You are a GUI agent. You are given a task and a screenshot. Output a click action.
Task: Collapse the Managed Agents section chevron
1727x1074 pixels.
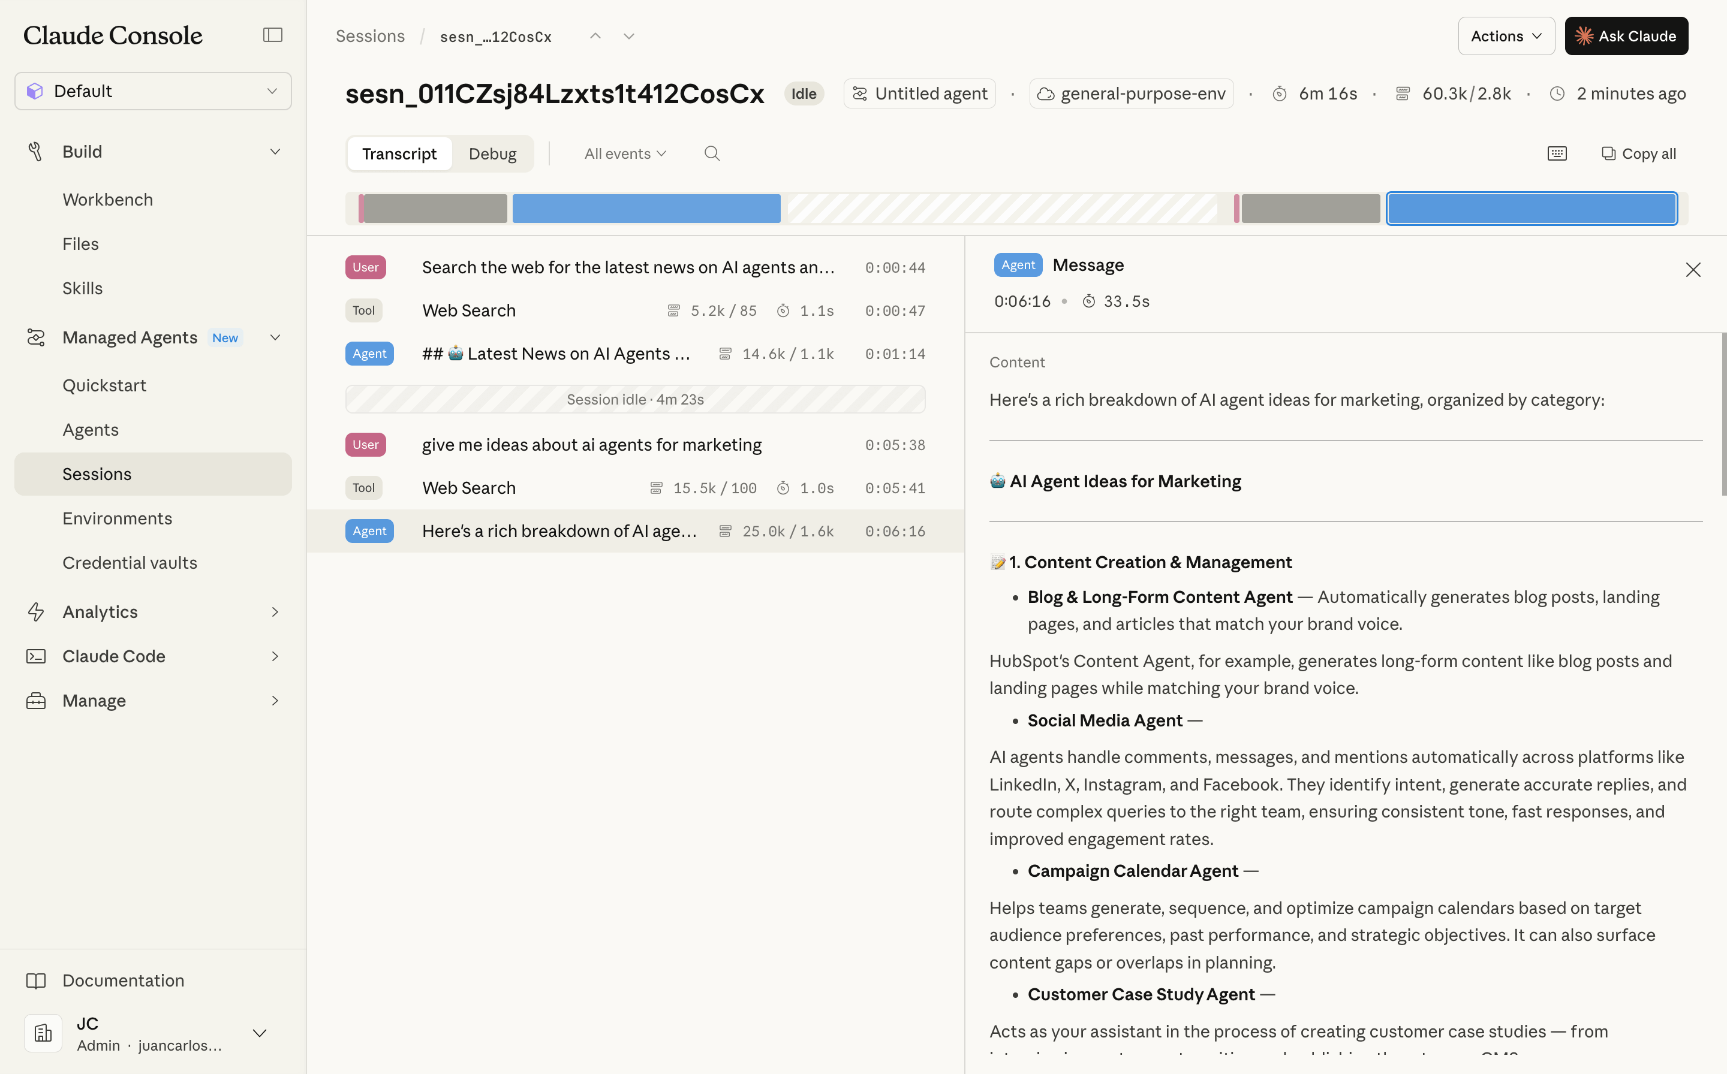click(275, 337)
